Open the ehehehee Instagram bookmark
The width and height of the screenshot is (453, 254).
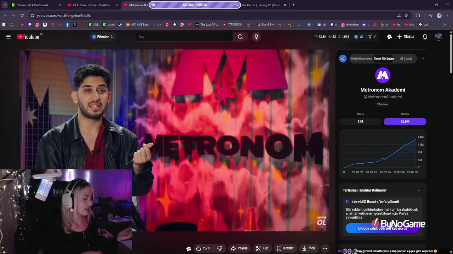(x=349, y=25)
